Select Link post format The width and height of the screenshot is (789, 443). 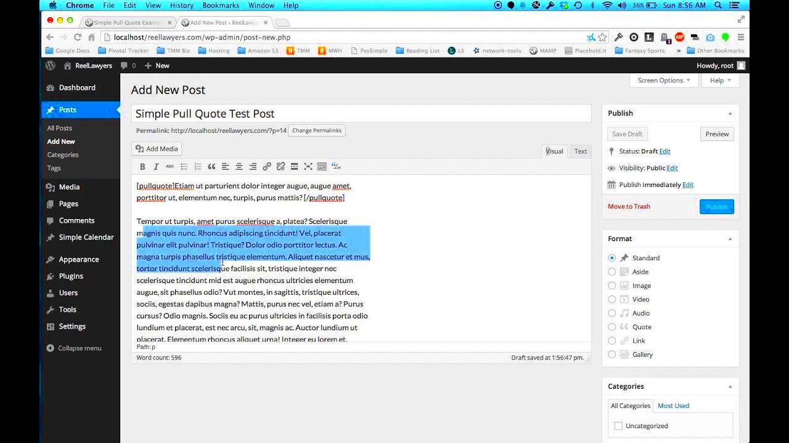point(611,341)
